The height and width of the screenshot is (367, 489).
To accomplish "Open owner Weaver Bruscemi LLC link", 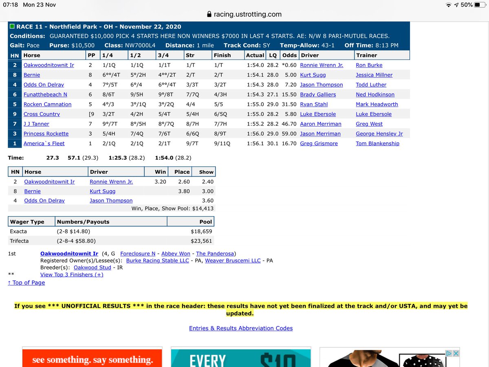I will 233,261.
